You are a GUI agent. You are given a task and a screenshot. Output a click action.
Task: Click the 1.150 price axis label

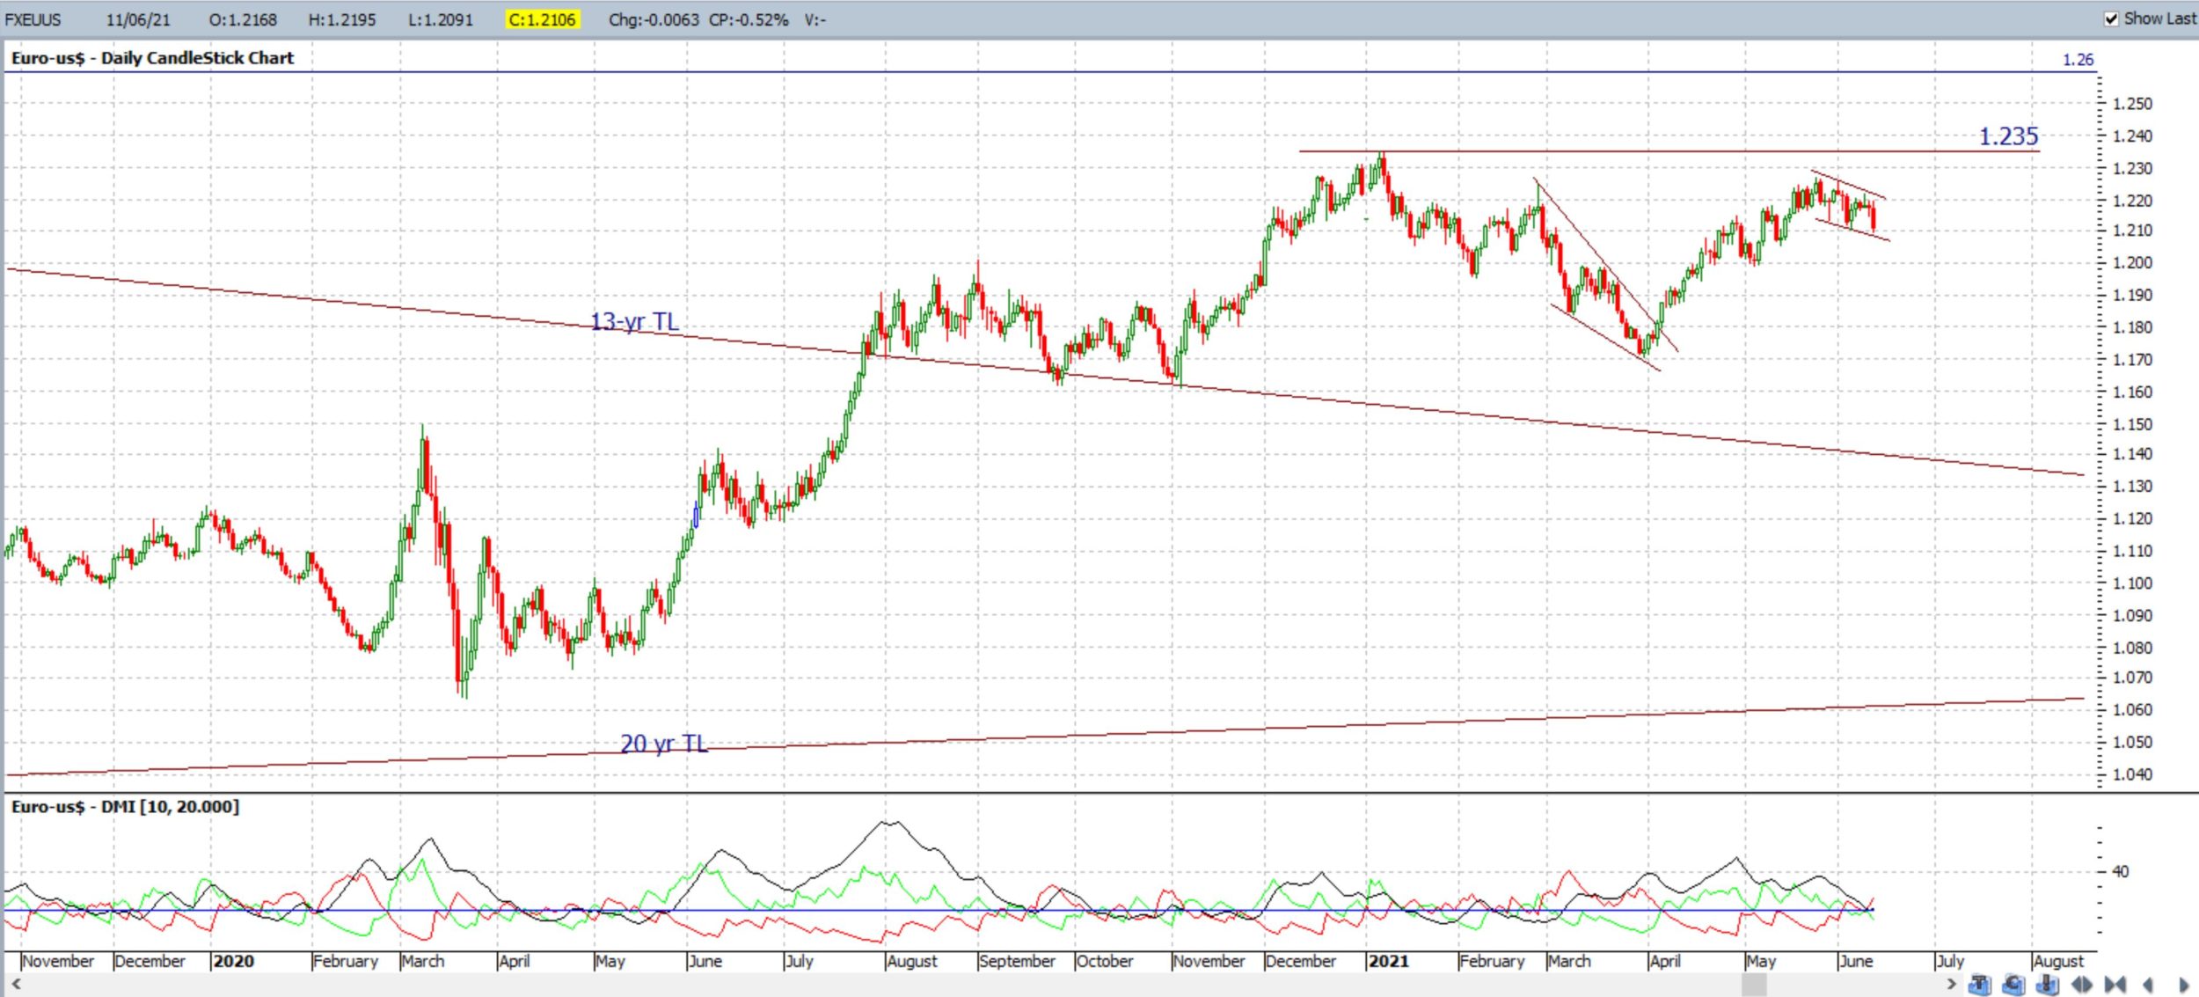[x=2132, y=424]
